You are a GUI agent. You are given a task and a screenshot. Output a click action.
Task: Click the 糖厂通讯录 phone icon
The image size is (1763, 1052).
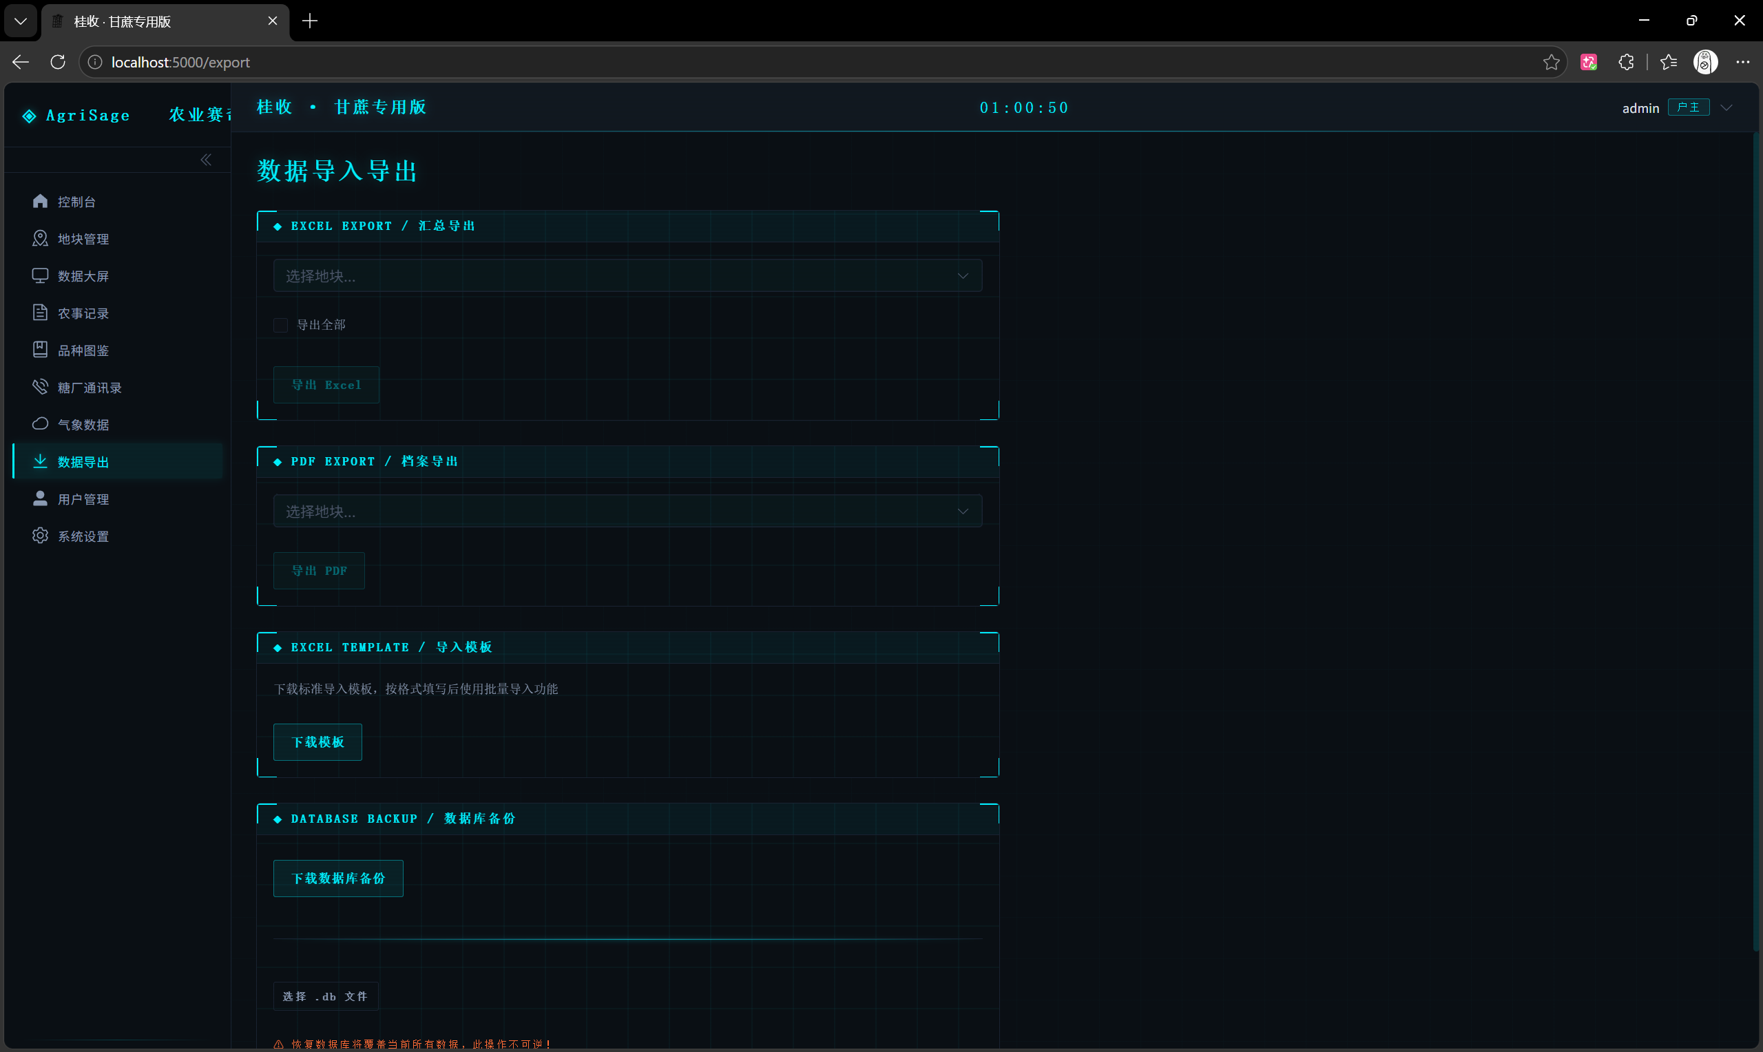point(41,387)
